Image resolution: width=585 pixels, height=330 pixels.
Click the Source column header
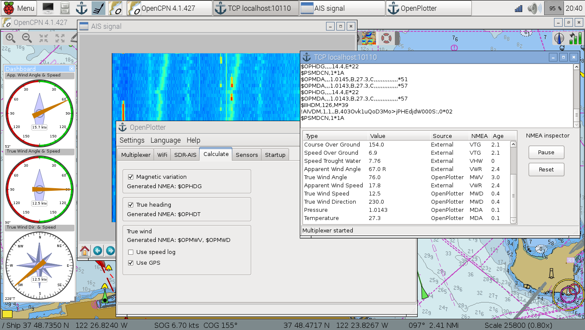click(450, 136)
